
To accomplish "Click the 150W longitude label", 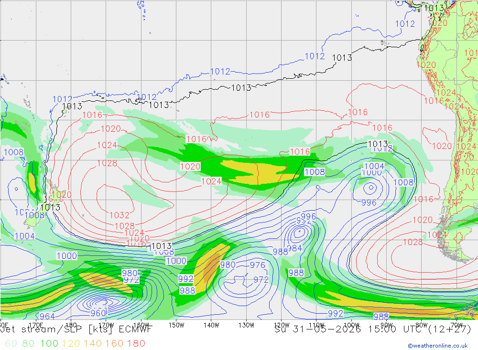I will [176, 325].
